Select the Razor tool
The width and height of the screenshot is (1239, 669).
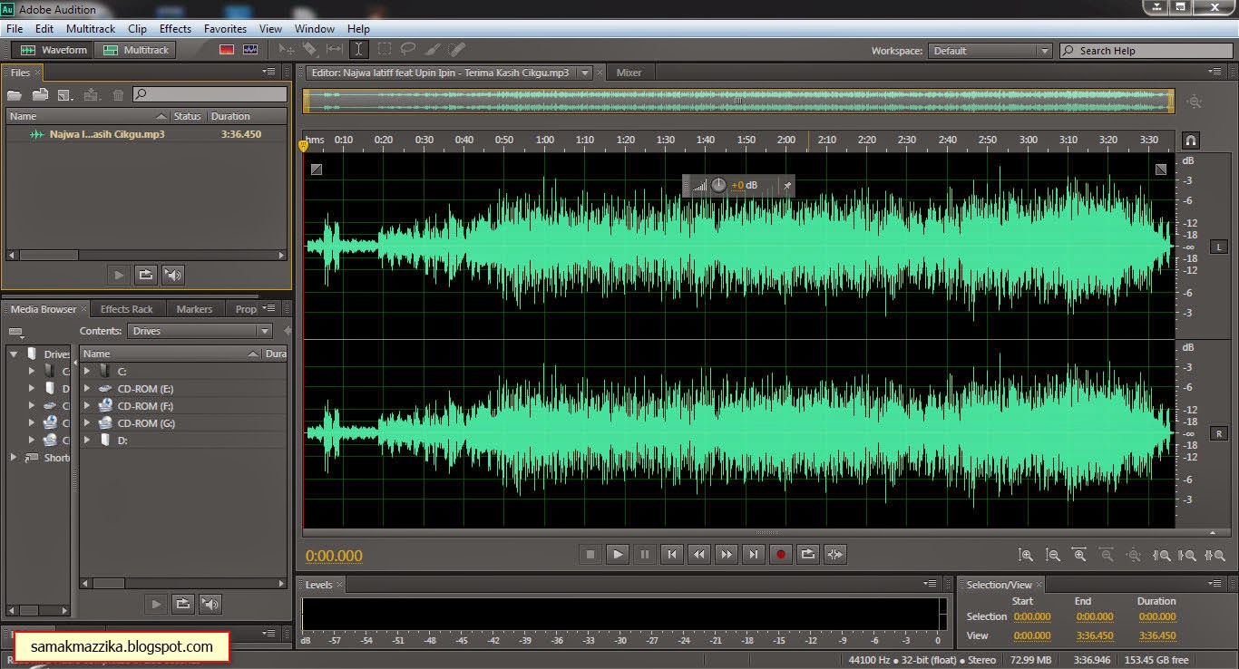point(310,50)
